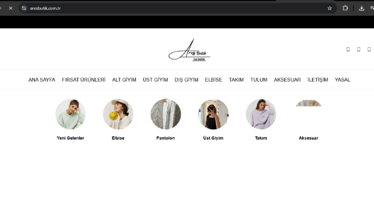Select Elbise circular thumbnail

pos(118,114)
